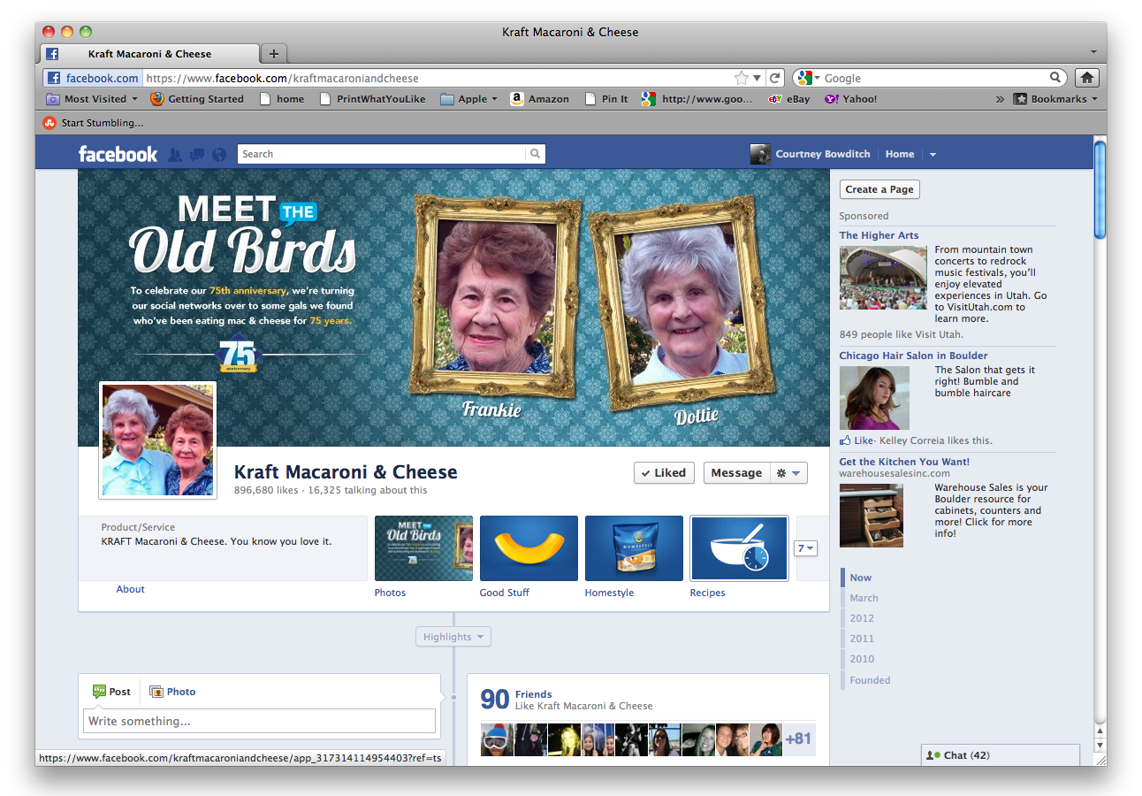Click the list all tabs arrow
The width and height of the screenshot is (1142, 796).
(1093, 53)
